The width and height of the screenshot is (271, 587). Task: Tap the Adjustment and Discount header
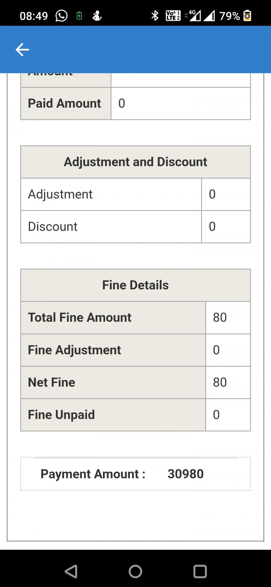pyautogui.click(x=135, y=162)
